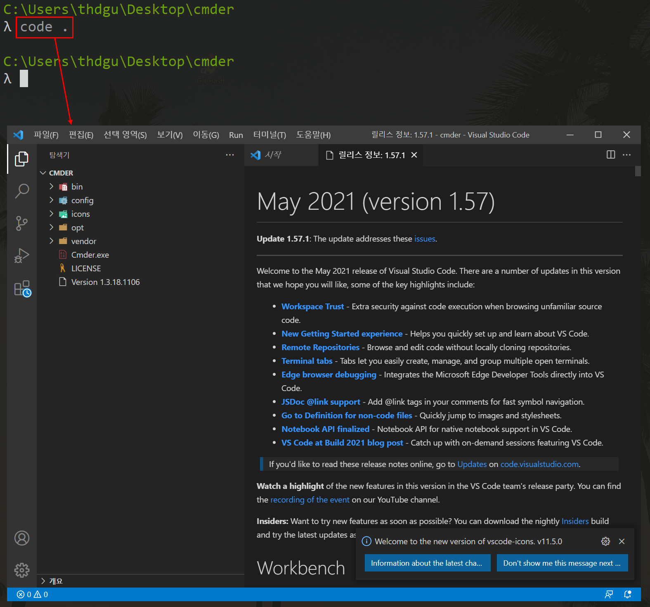Open the notification settings gear icon
Viewport: 650px width, 607px height.
point(605,541)
